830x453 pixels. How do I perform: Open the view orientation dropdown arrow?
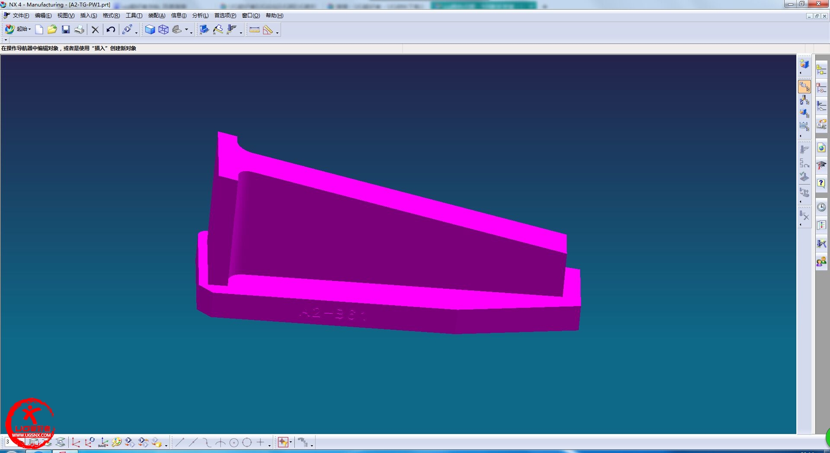tap(187, 30)
